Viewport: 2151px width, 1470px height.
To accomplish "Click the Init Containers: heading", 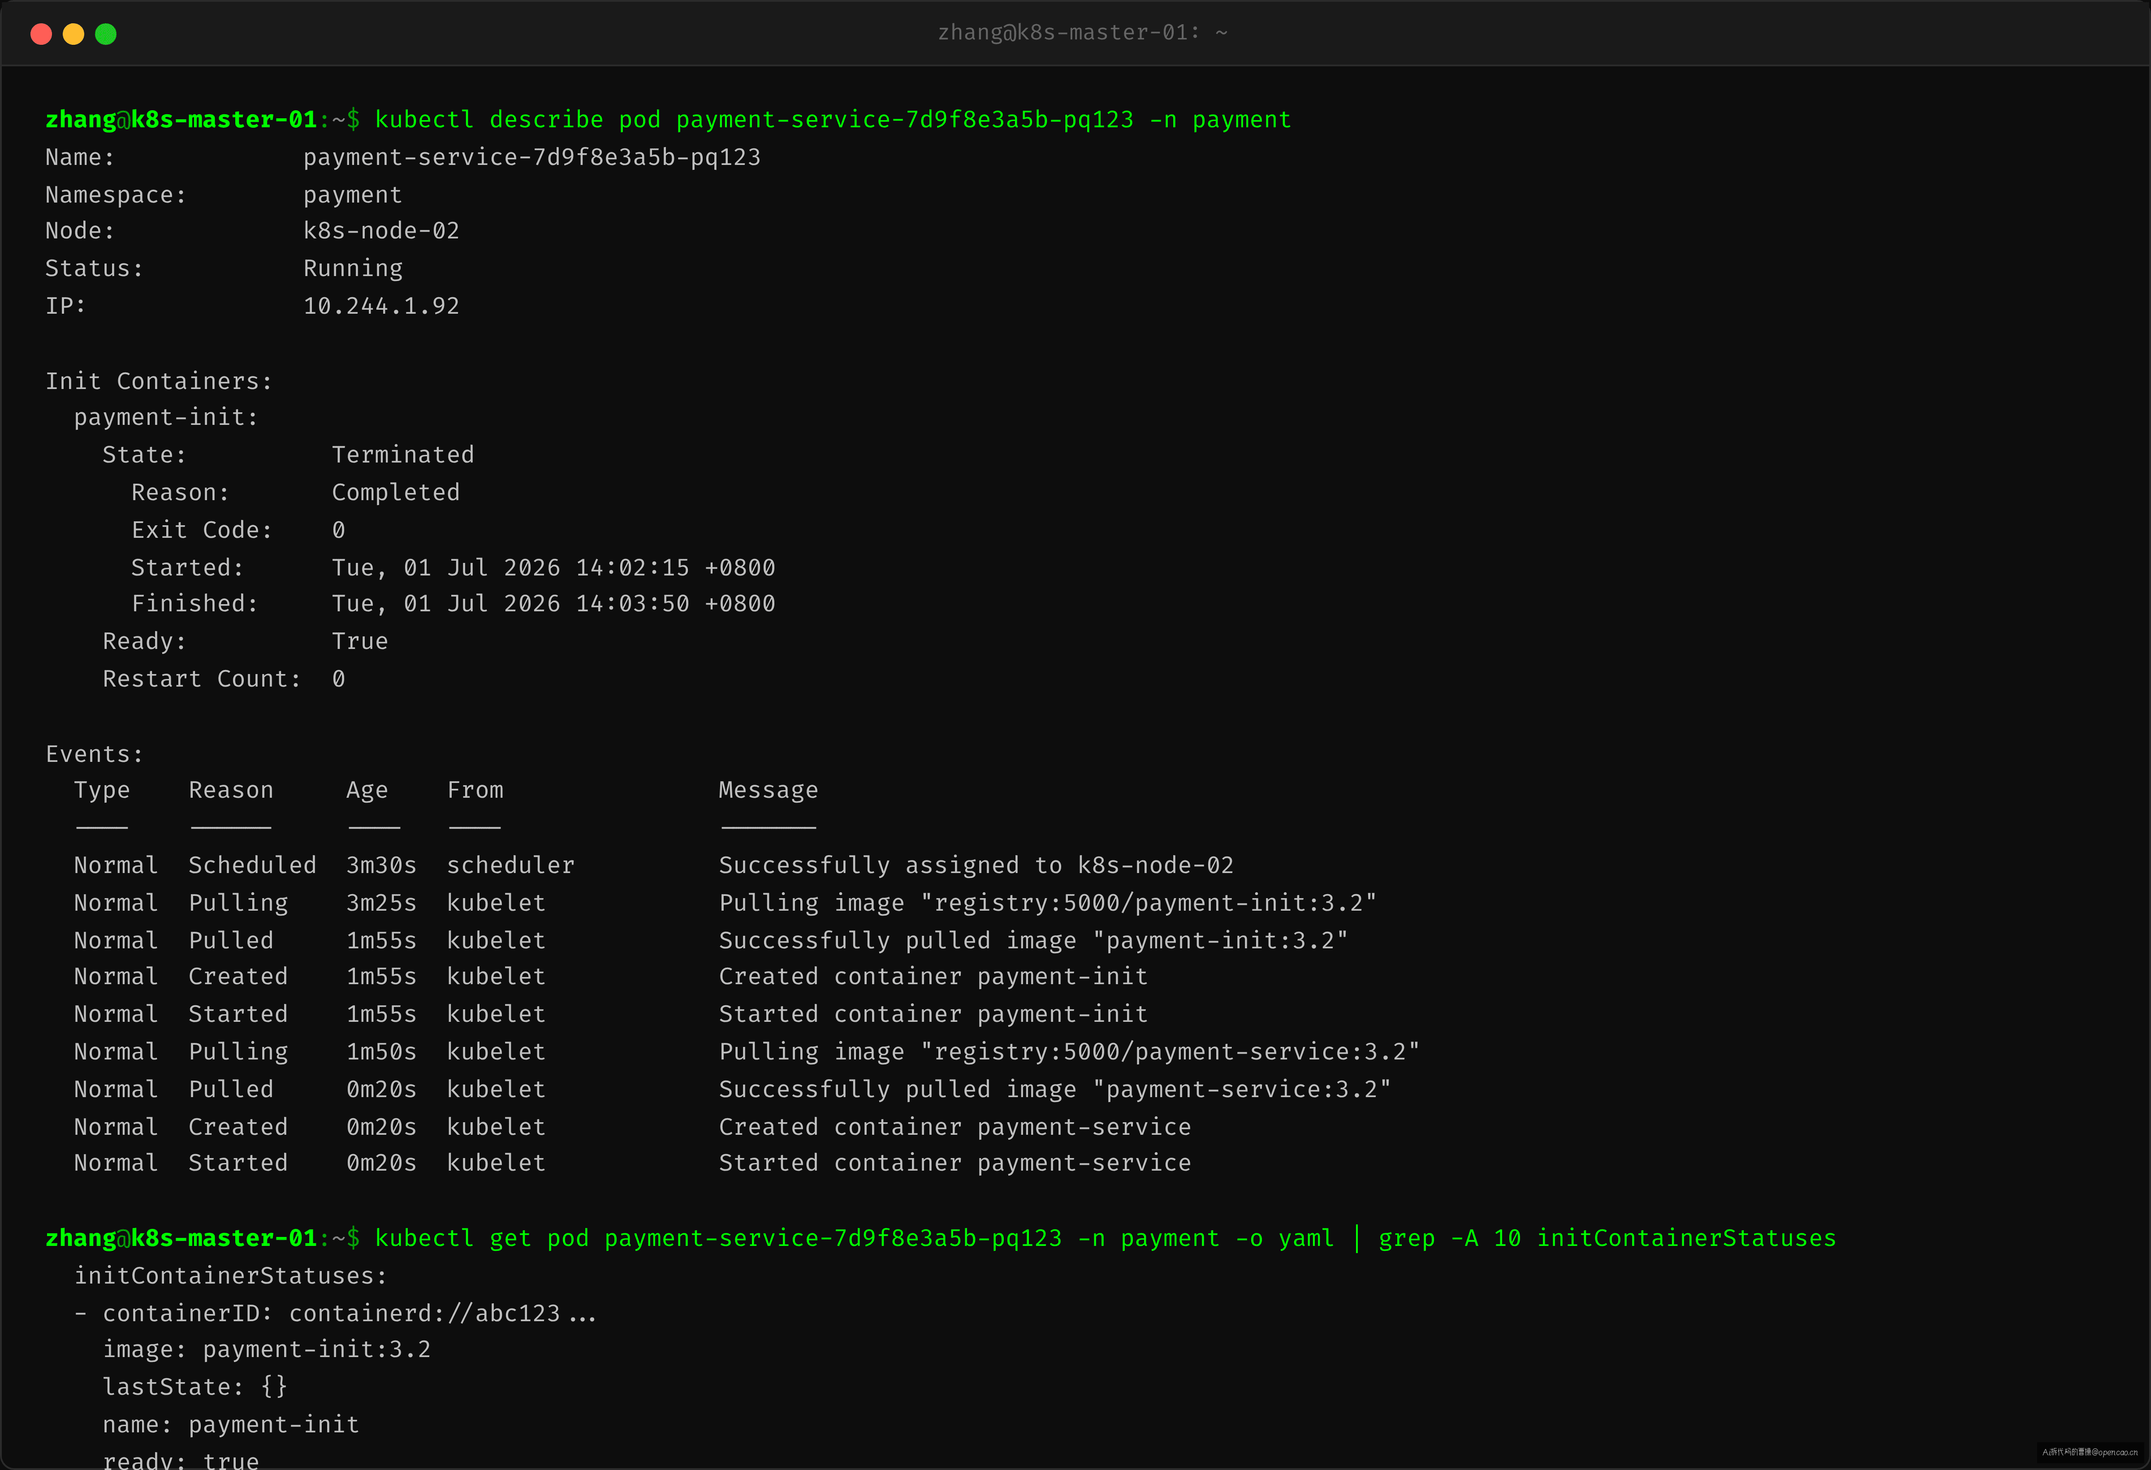I will pyautogui.click(x=159, y=380).
